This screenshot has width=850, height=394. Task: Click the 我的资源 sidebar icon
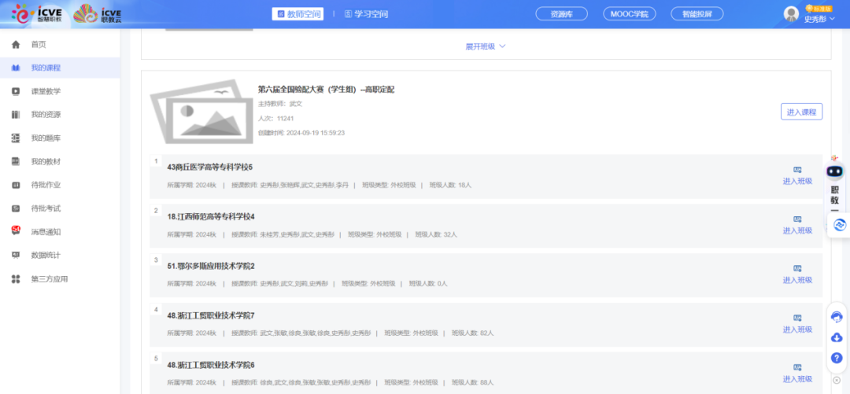pyautogui.click(x=16, y=114)
